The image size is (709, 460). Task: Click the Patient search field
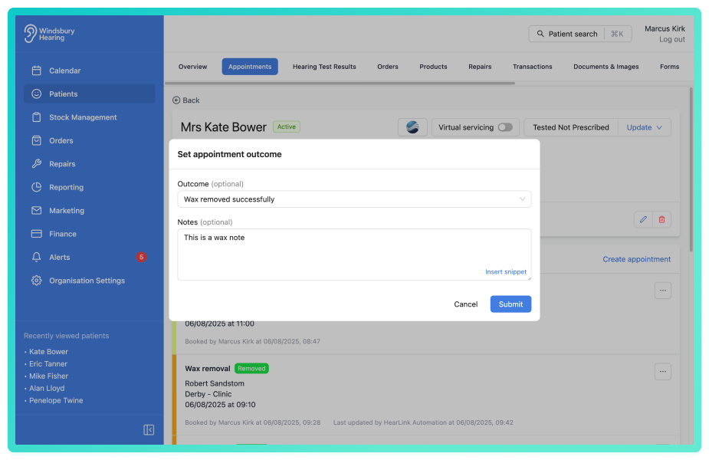[580, 34]
